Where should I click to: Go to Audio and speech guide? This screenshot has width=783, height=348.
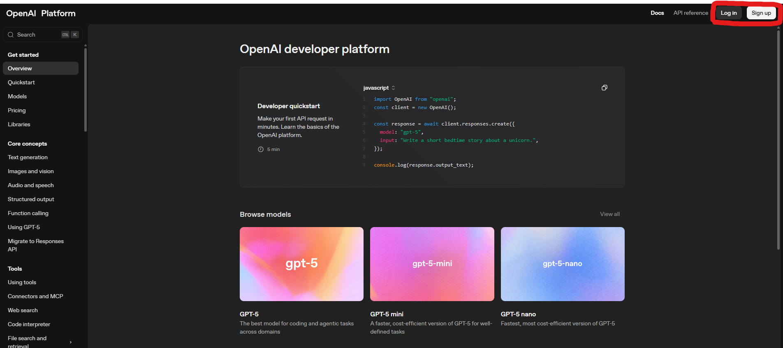point(31,185)
